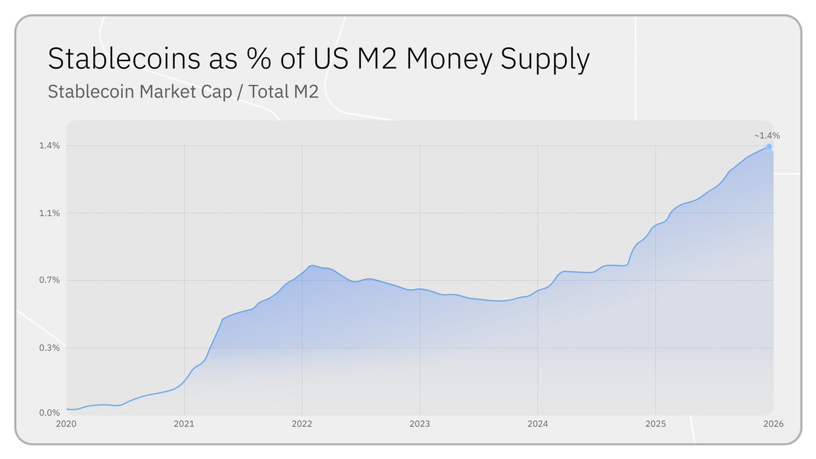
Task: Select the 0.0% y-axis label
Action: (50, 413)
